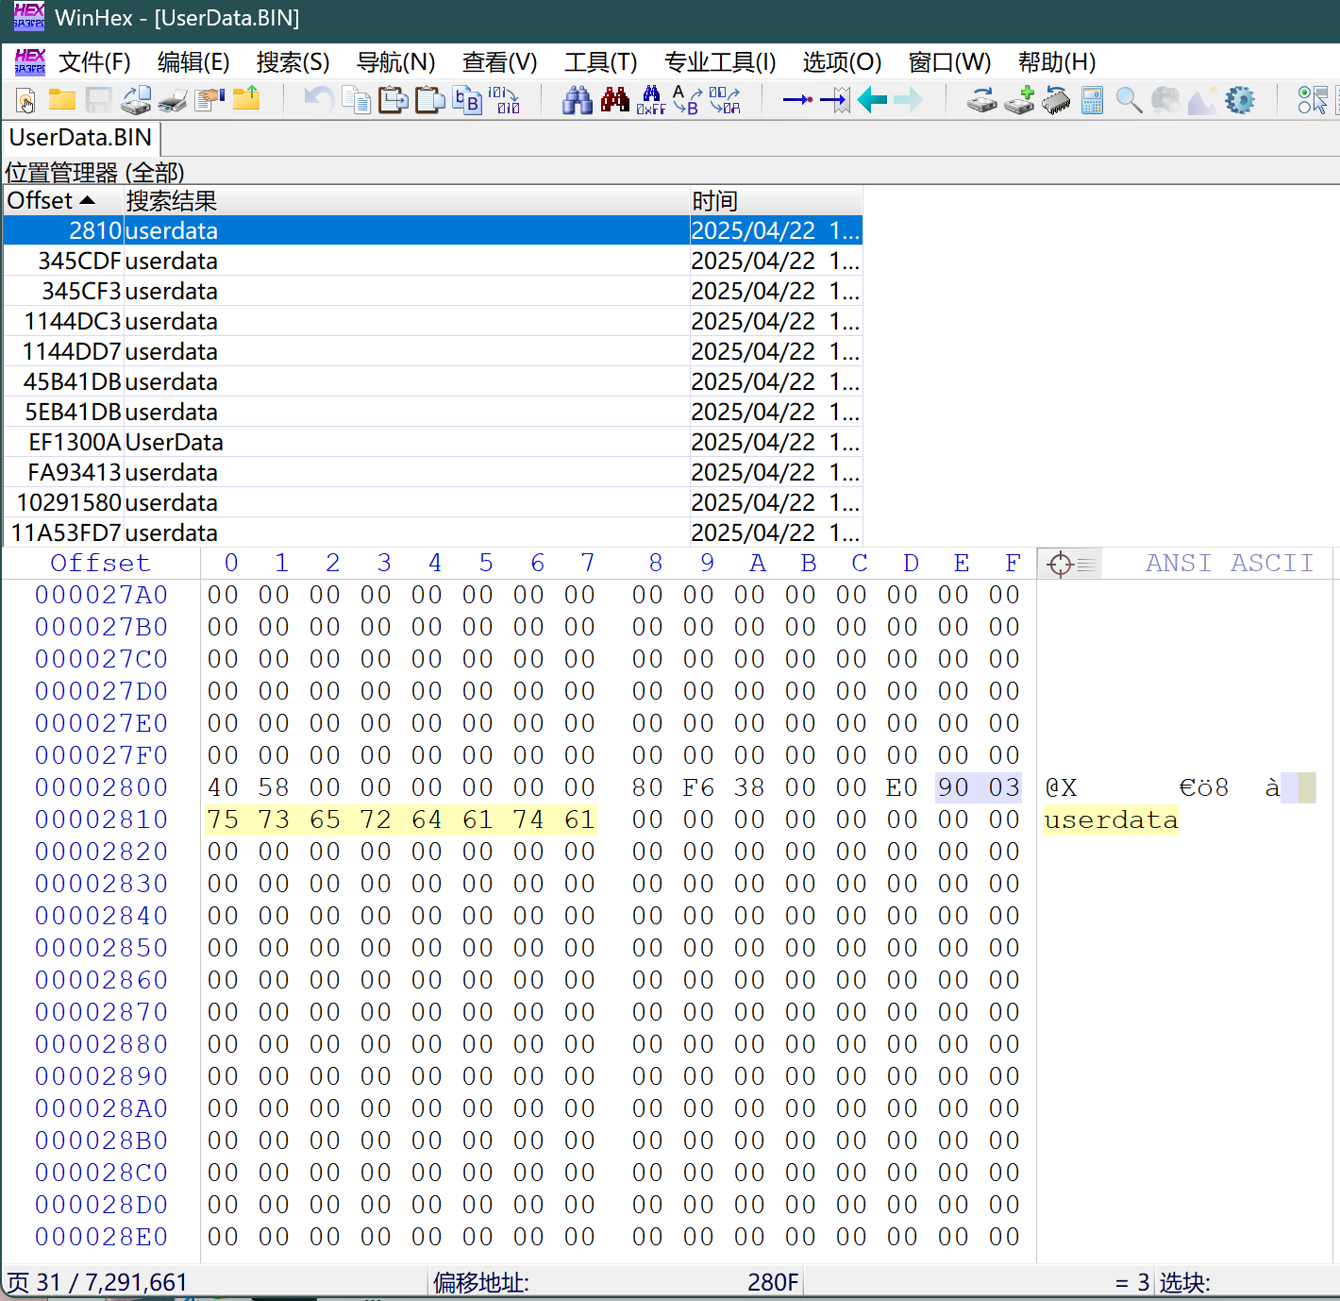The height and width of the screenshot is (1301, 1340).
Task: Open Replace Text A-to-B icon
Action: point(688,100)
